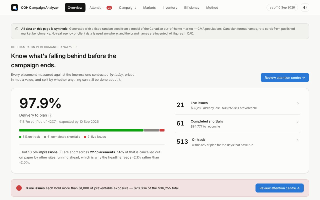Click the On track count 513
The image size is (320, 200).
pos(182,142)
